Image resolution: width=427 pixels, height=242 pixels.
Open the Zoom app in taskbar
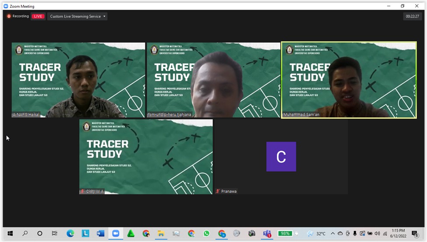116,234
